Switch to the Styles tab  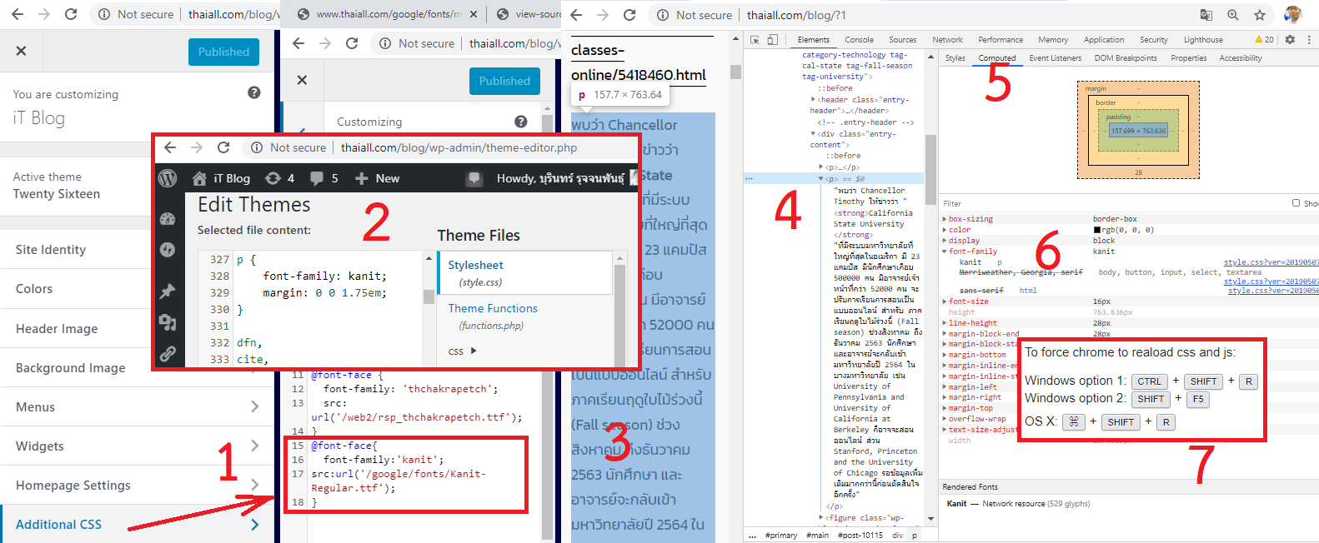point(955,58)
